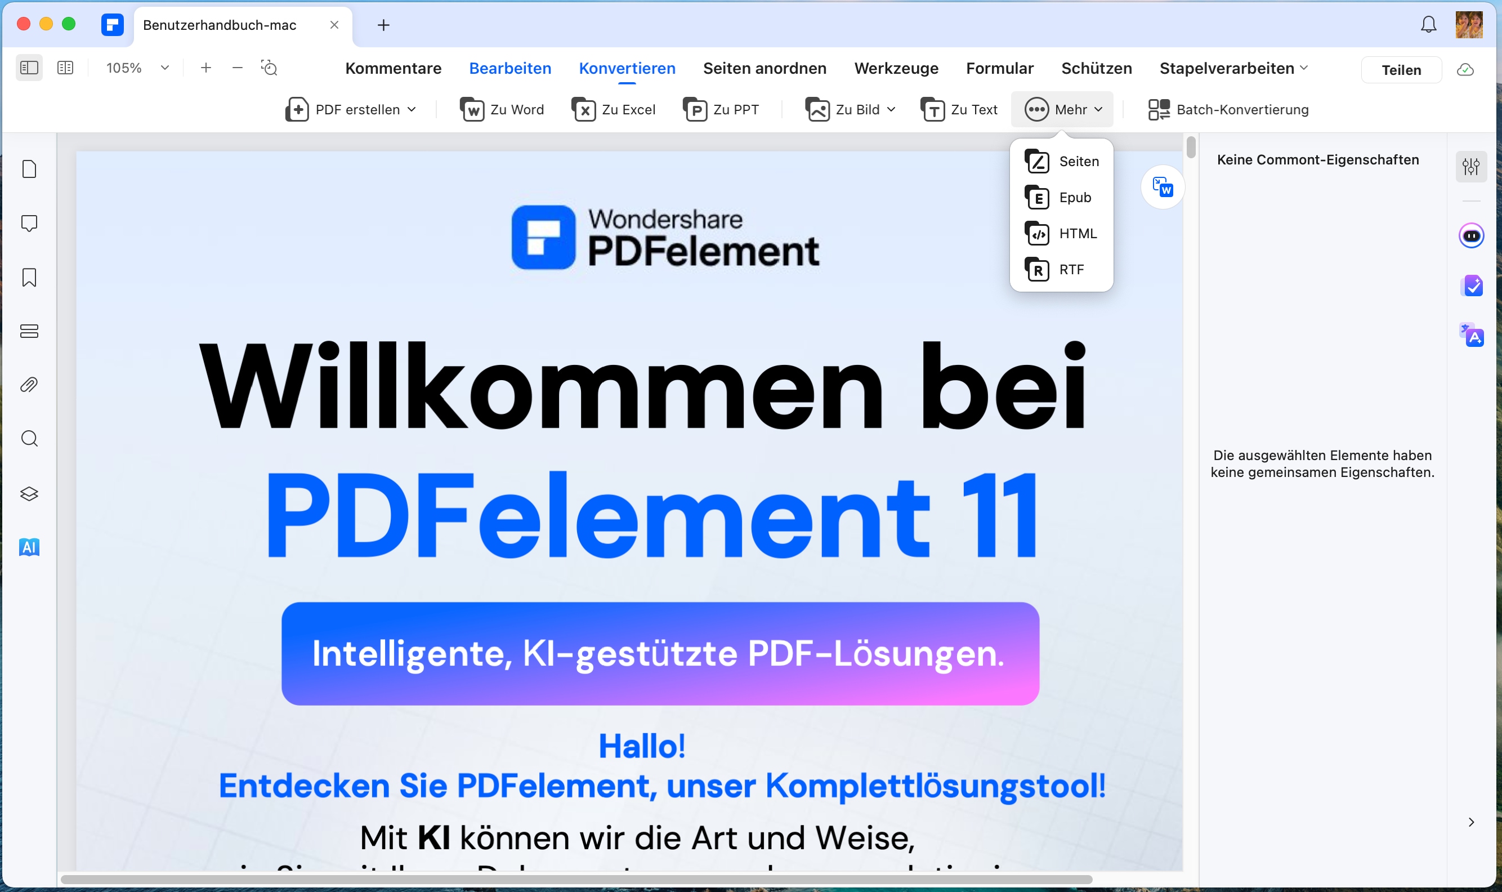Open the AI sidebar icon
This screenshot has width=1502, height=892.
tap(29, 547)
